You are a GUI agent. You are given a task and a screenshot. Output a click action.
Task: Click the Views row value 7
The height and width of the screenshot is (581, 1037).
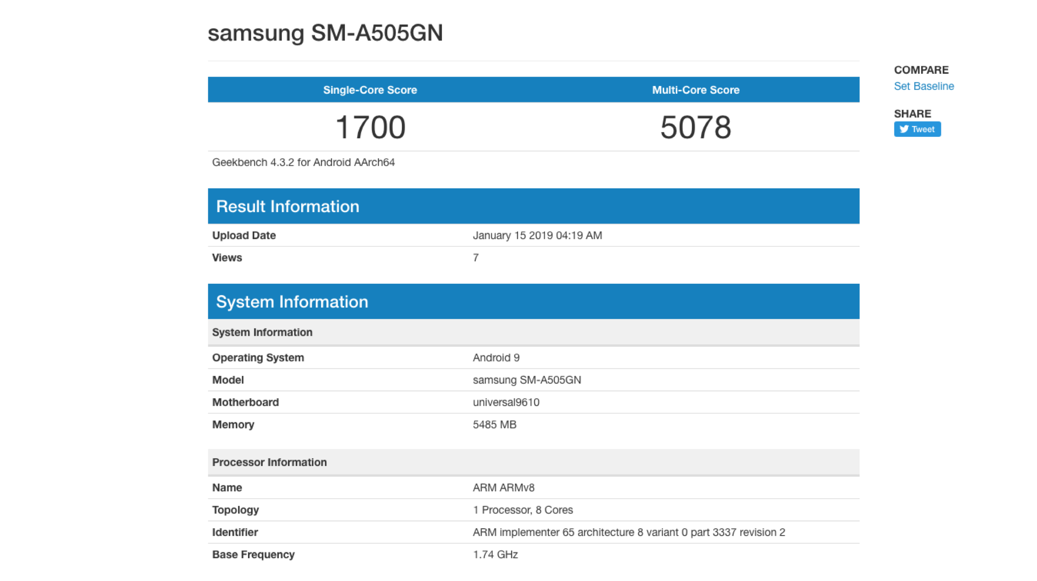pyautogui.click(x=475, y=258)
